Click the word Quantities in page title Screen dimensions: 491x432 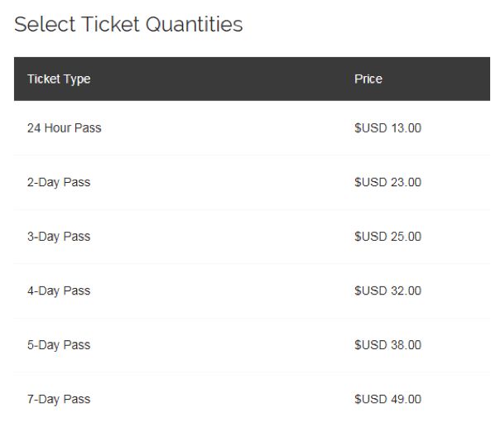[x=194, y=24]
